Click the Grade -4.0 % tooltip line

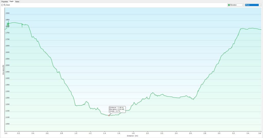115,111
